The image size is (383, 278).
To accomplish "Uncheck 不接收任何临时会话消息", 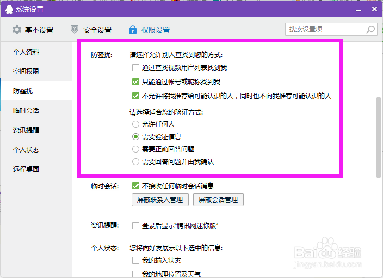I will 135,186.
